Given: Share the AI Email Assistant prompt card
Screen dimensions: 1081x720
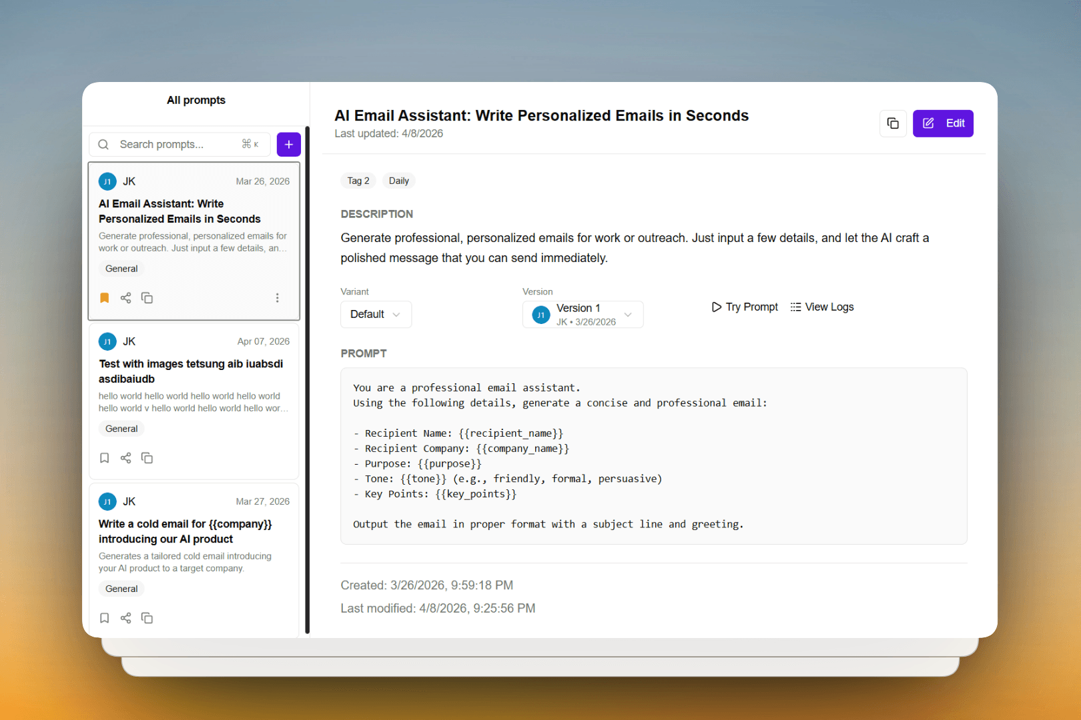Looking at the screenshot, I should click(x=125, y=298).
